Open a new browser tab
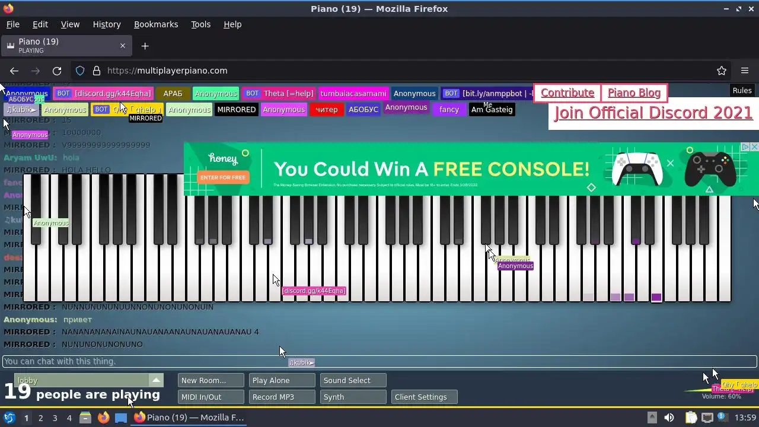759x427 pixels. pos(145,46)
